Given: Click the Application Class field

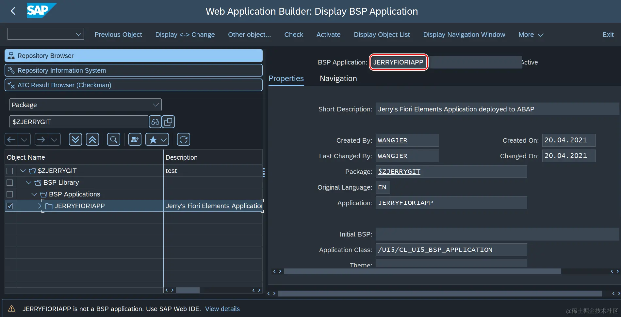Looking at the screenshot, I should (451, 250).
